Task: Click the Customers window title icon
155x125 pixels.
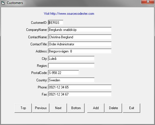Action: [x=3, y=3]
